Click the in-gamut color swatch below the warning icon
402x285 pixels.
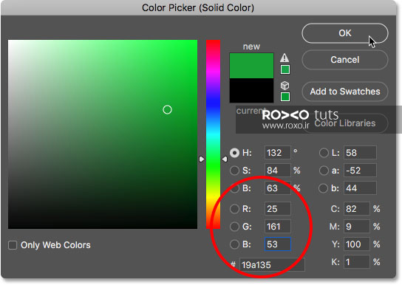(x=285, y=69)
